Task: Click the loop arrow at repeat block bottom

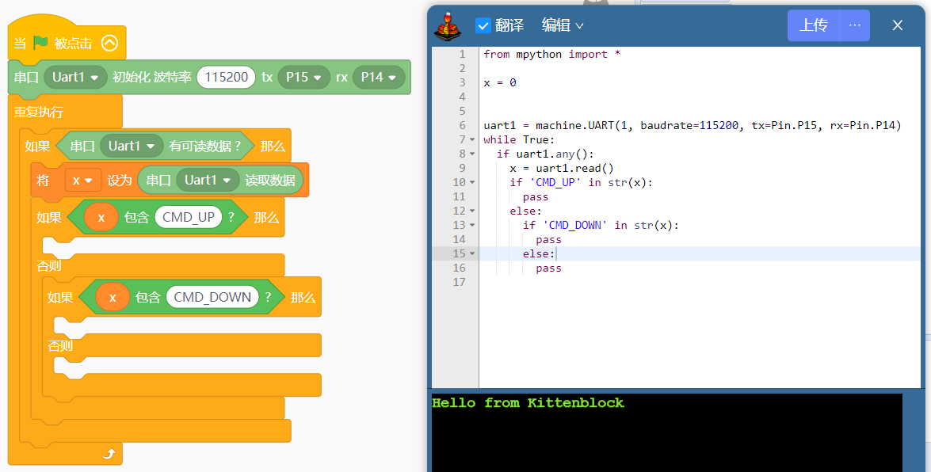Action: point(109,454)
